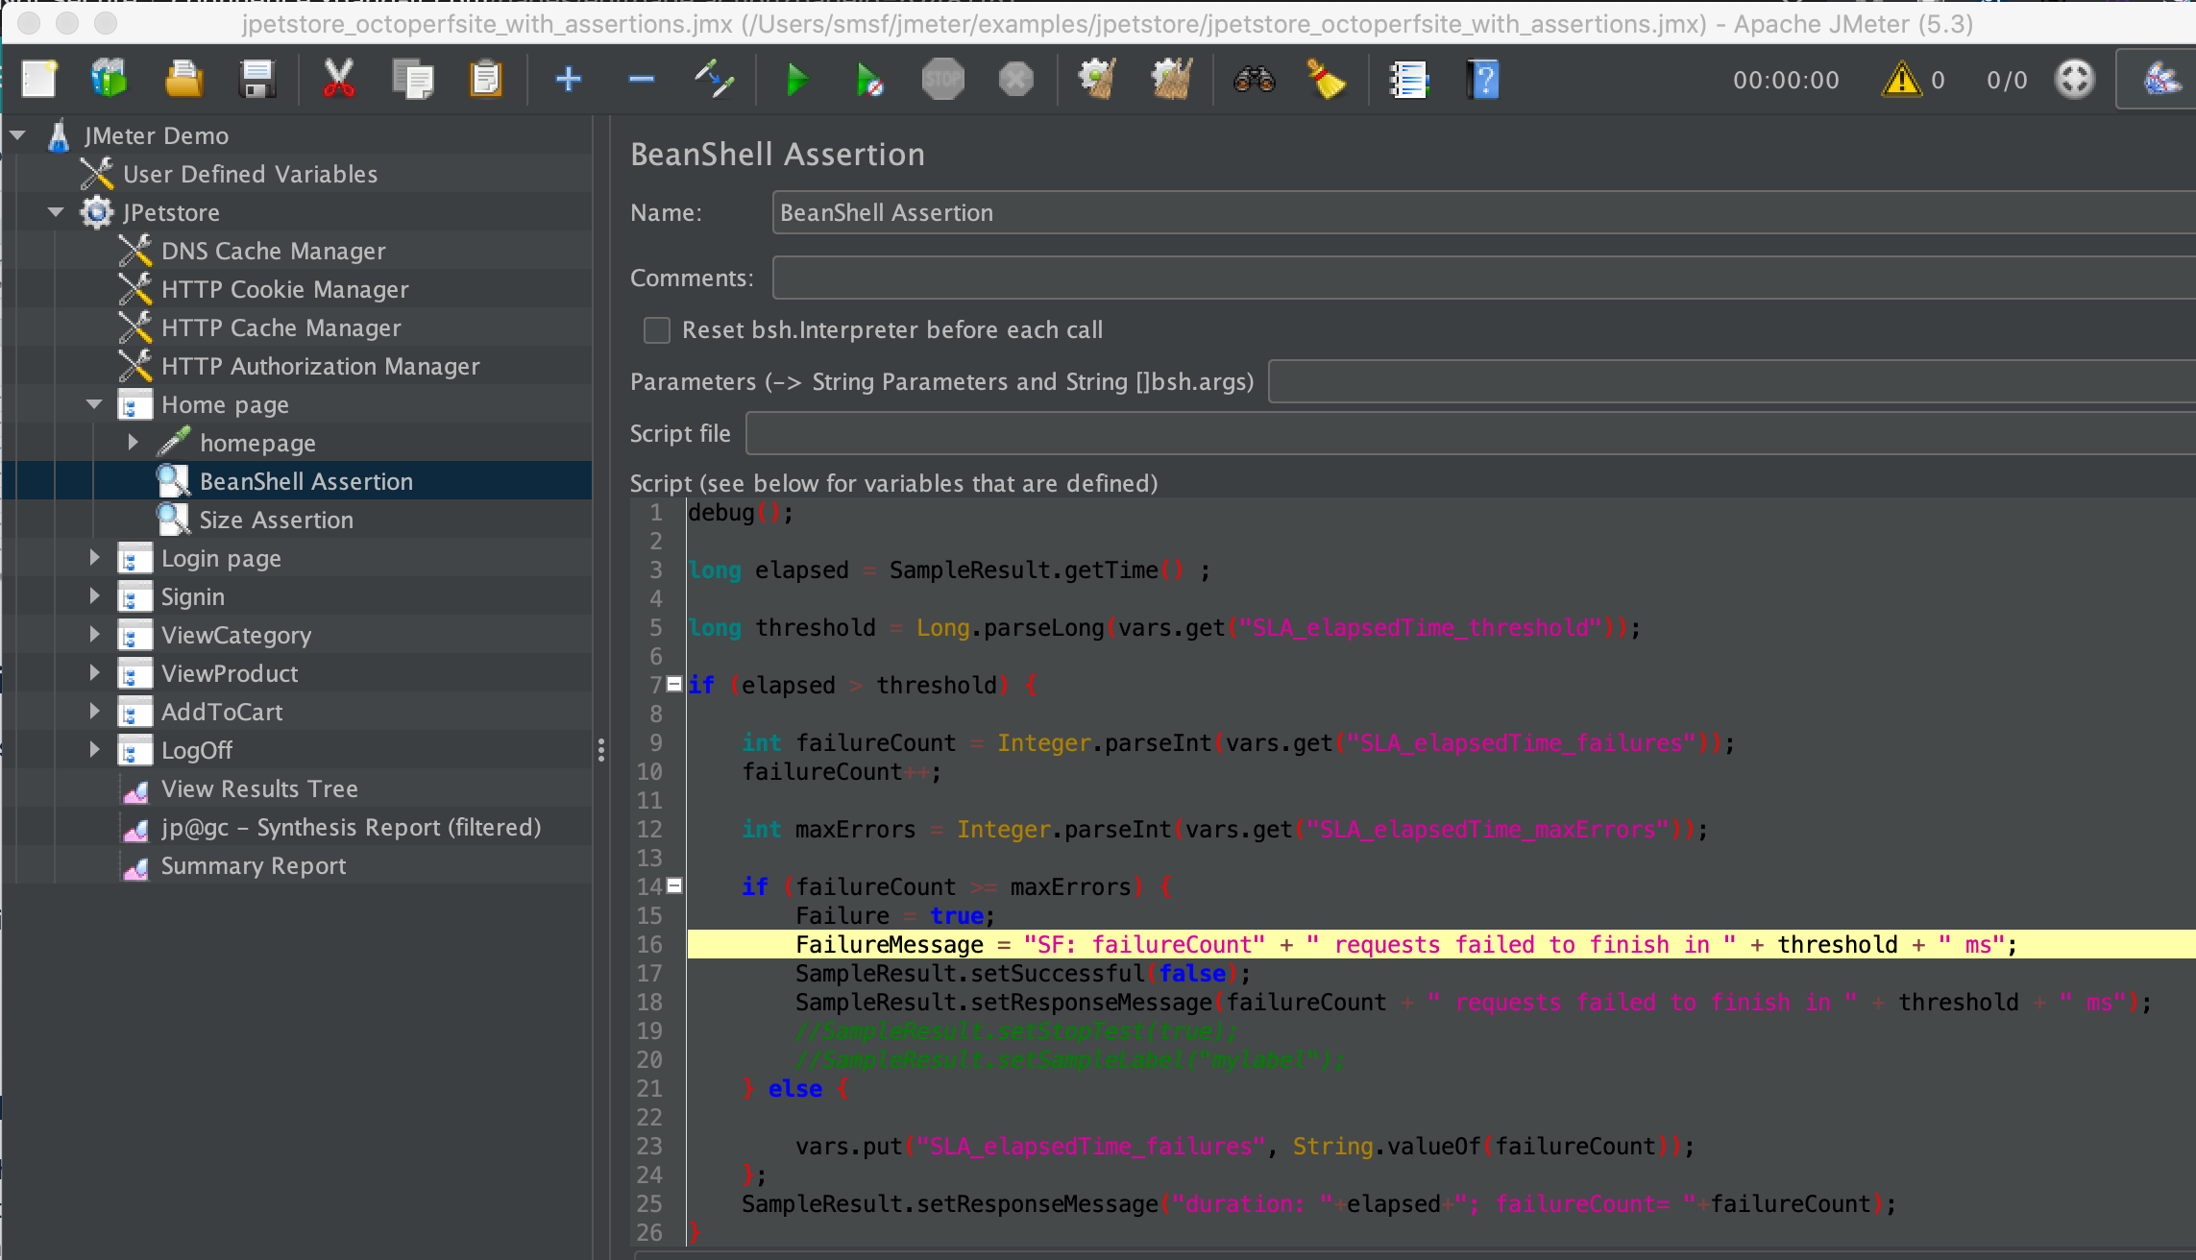
Task: Open the function helper dialog
Action: coord(1409,79)
